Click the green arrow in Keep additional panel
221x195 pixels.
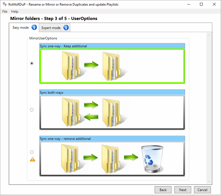click(x=91, y=65)
